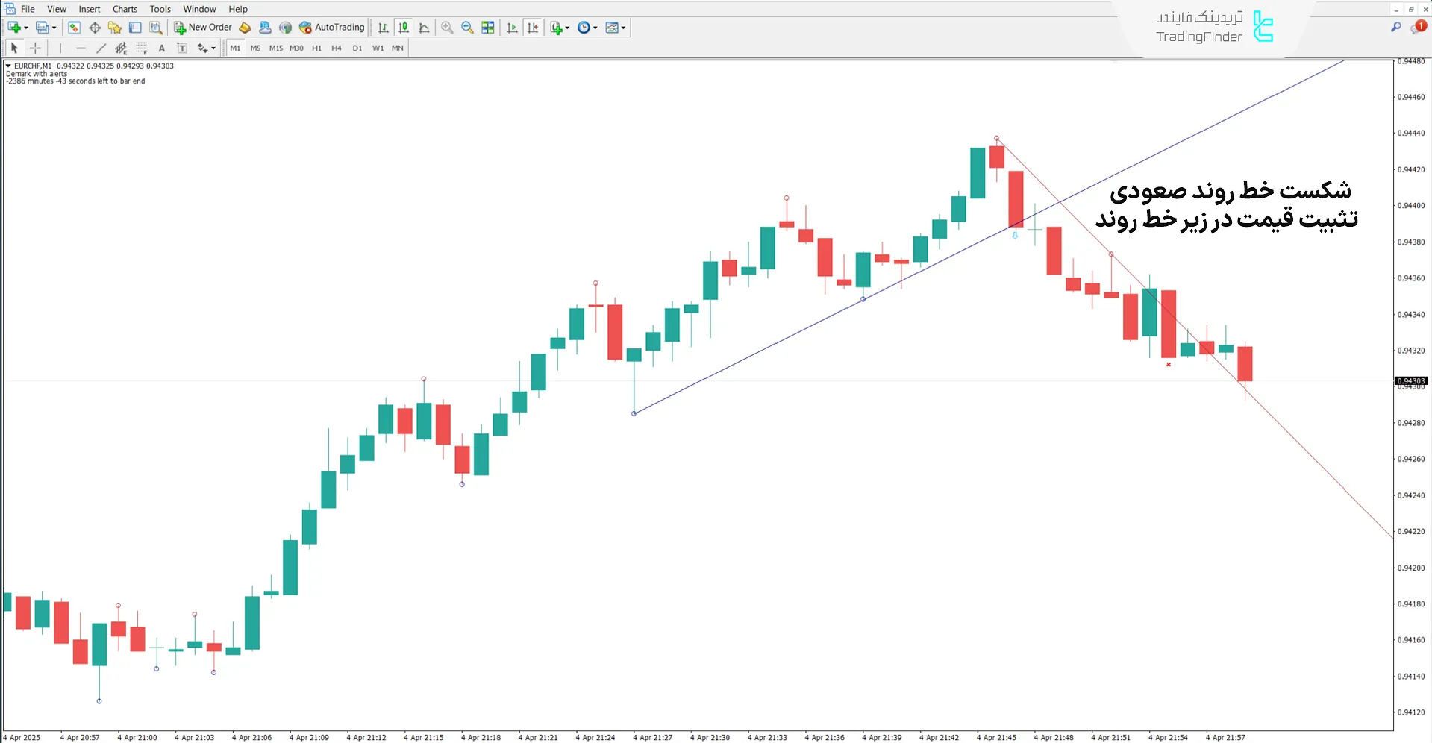Click the current price marker 0.94303
The width and height of the screenshot is (1432, 743).
(1413, 380)
